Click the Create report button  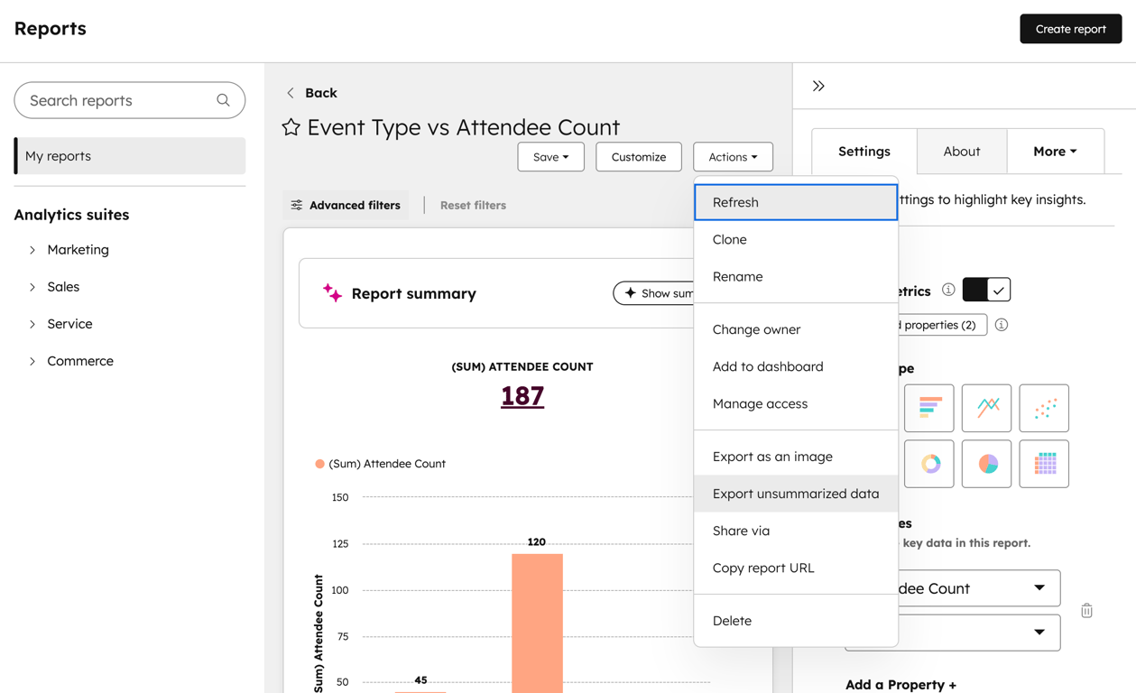click(x=1071, y=29)
